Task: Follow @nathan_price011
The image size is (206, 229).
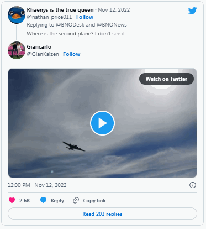Action: click(84, 17)
